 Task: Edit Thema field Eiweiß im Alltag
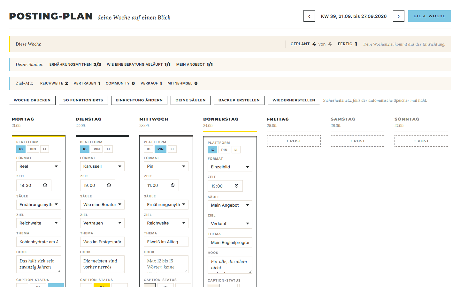tap(166, 242)
